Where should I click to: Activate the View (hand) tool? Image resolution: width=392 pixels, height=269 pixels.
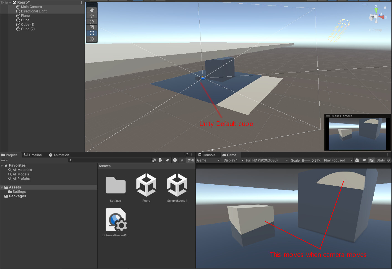[91, 10]
